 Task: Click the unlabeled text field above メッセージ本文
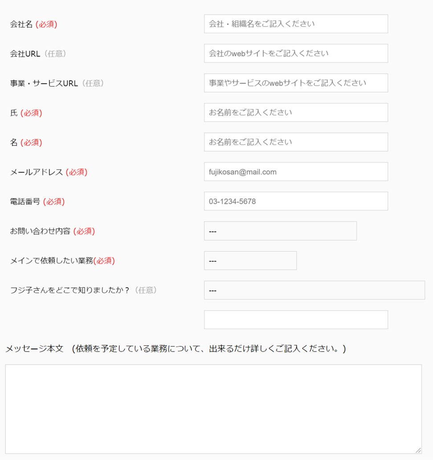click(296, 320)
